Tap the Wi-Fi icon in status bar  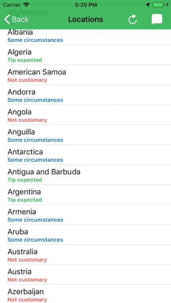pos(26,5)
